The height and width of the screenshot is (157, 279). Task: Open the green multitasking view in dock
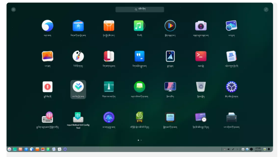pyautogui.click(x=15, y=149)
